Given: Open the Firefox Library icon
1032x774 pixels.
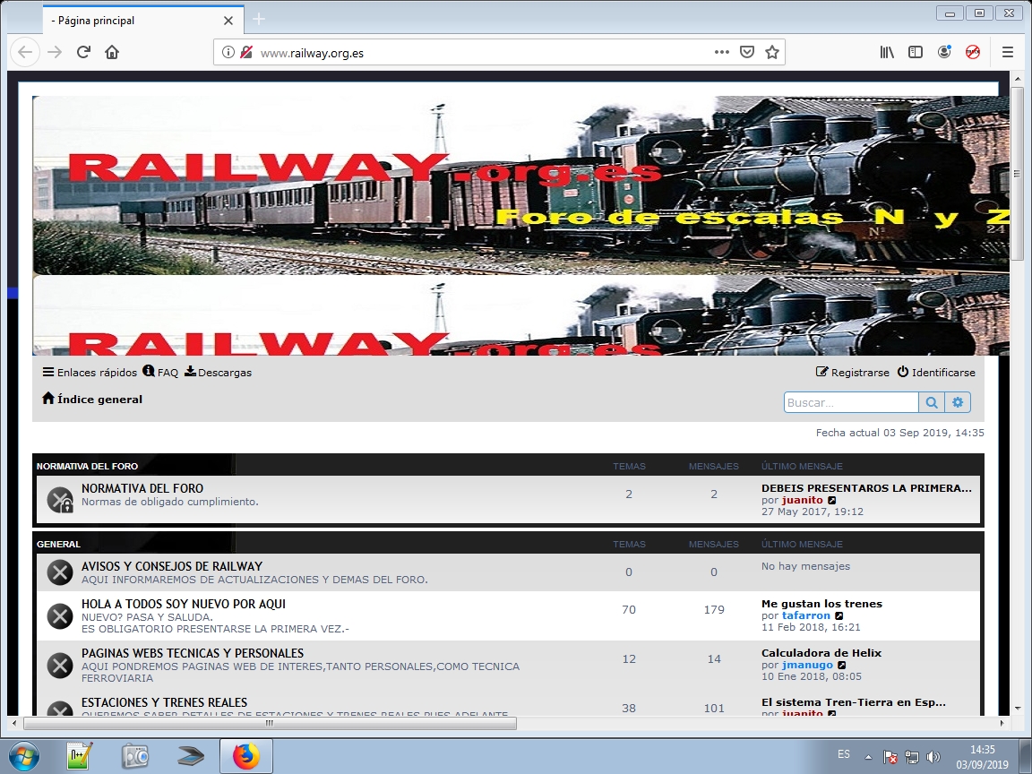Looking at the screenshot, I should click(x=887, y=52).
